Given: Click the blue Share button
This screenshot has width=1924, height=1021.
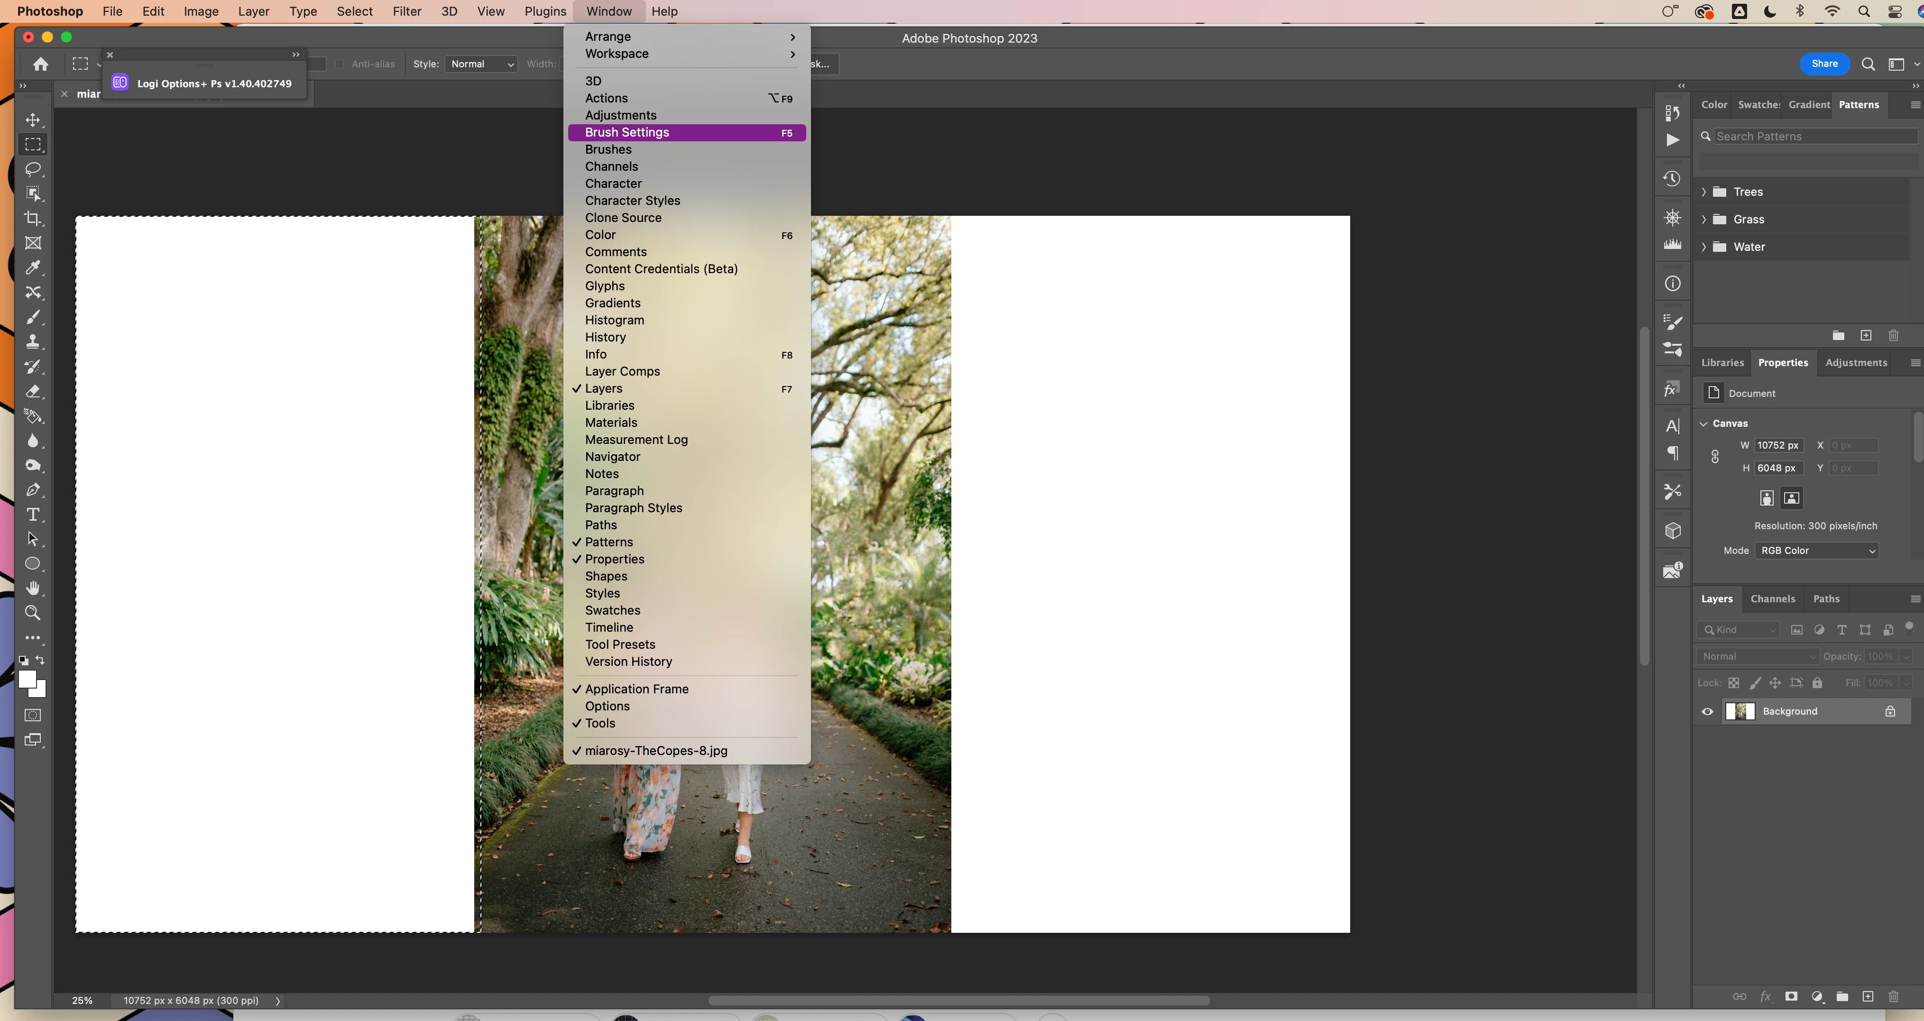Looking at the screenshot, I should [x=1824, y=64].
